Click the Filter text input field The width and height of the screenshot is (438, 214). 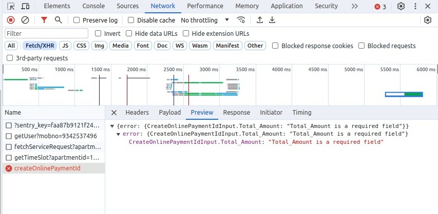tap(46, 33)
